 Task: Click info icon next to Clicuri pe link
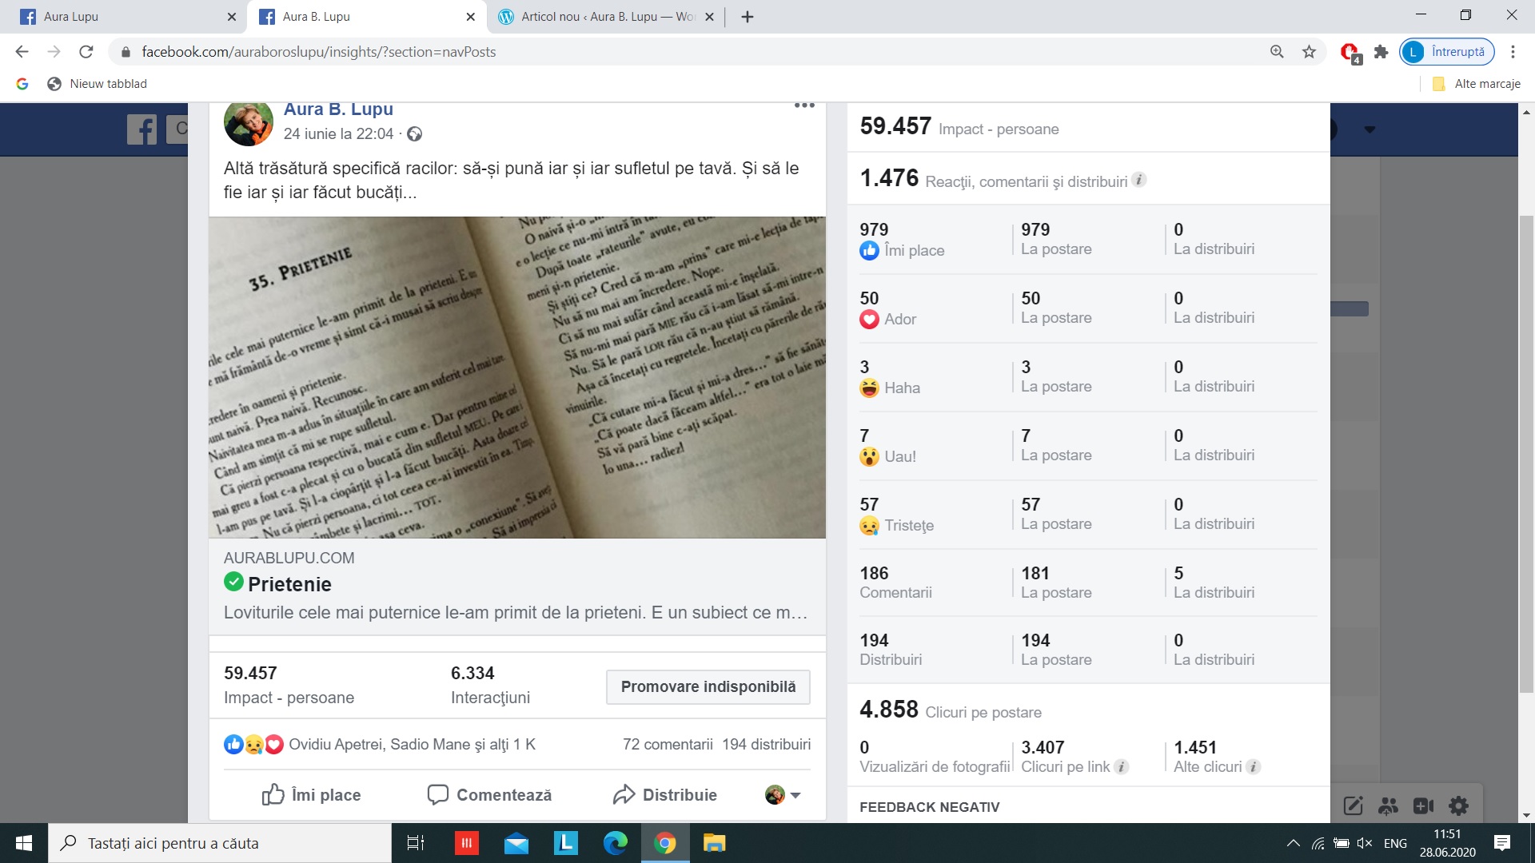(1122, 767)
